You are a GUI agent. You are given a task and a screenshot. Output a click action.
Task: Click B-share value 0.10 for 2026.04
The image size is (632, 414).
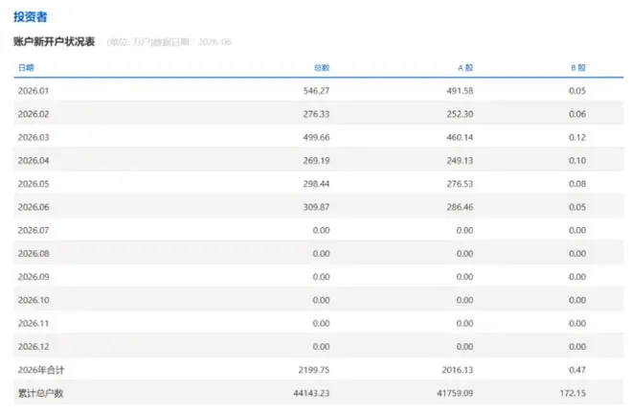(x=577, y=161)
